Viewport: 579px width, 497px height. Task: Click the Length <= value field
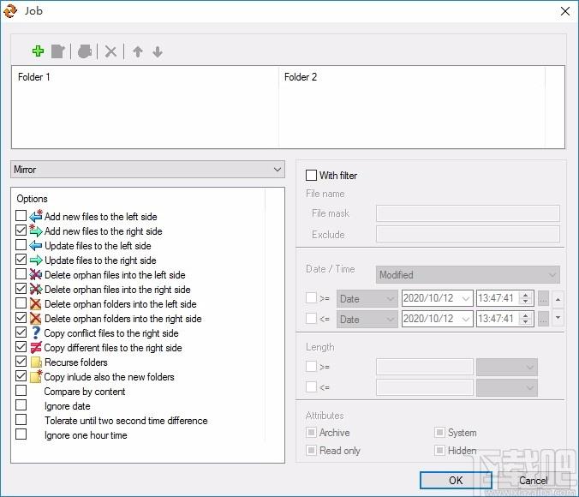coord(425,387)
